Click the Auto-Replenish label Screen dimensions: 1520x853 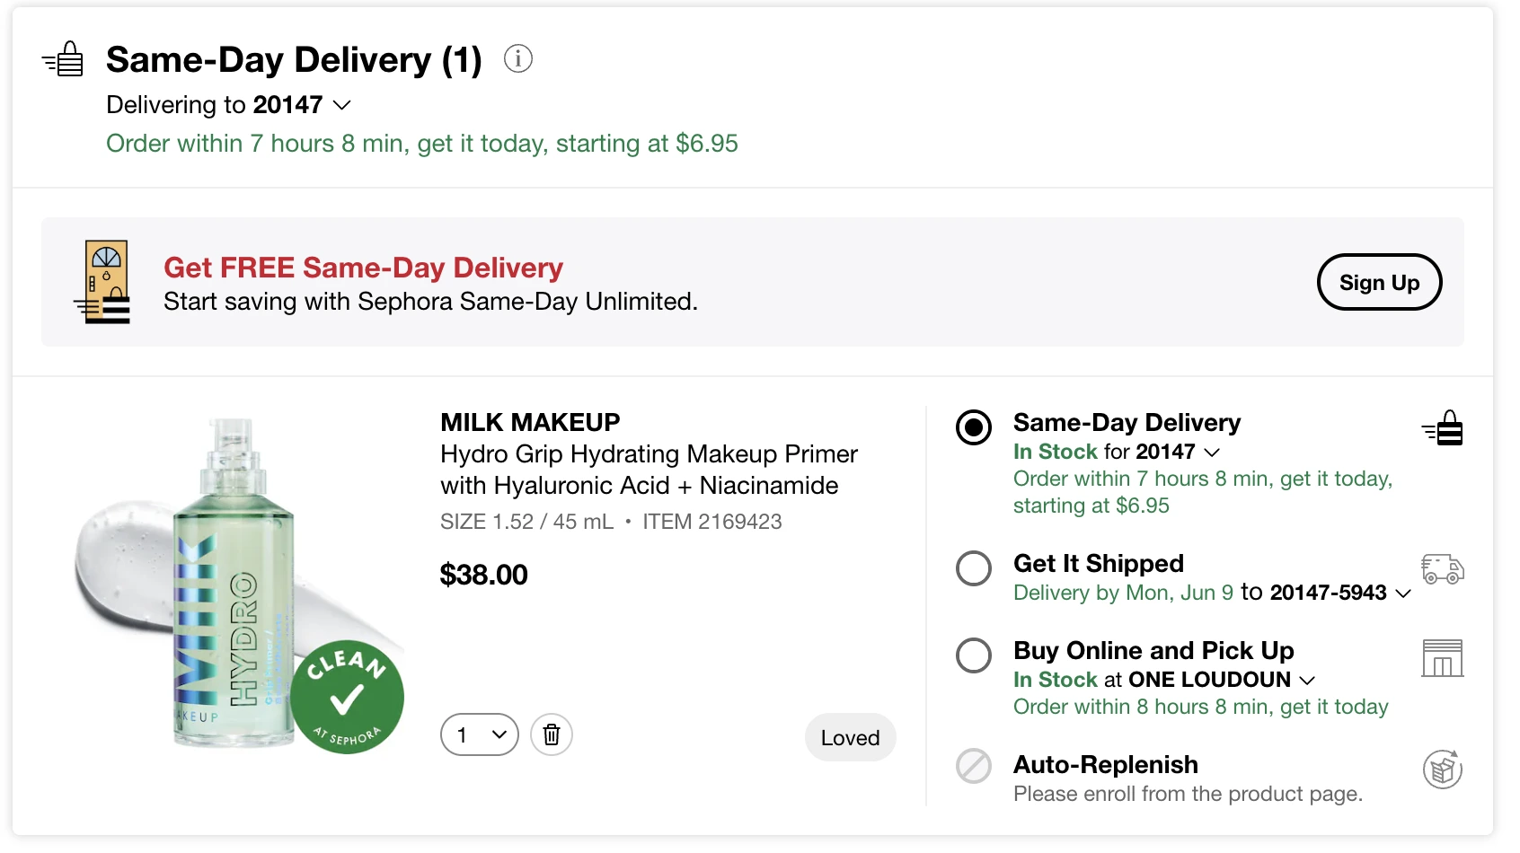(x=1106, y=764)
